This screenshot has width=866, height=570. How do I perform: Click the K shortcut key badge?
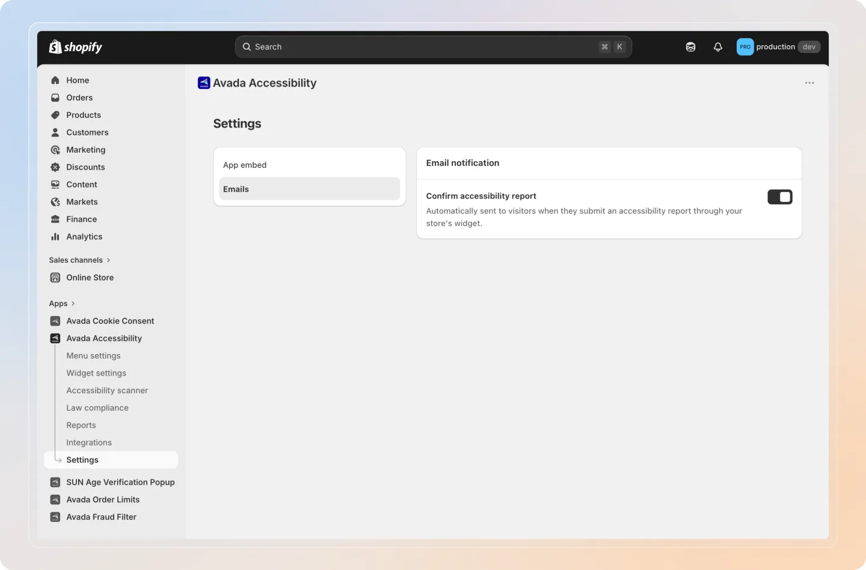(x=619, y=47)
